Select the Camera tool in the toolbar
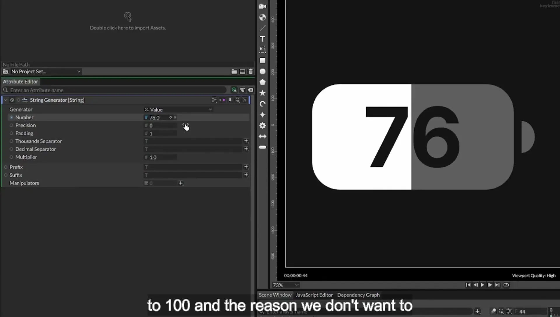The width and height of the screenshot is (560, 317). pos(262,6)
